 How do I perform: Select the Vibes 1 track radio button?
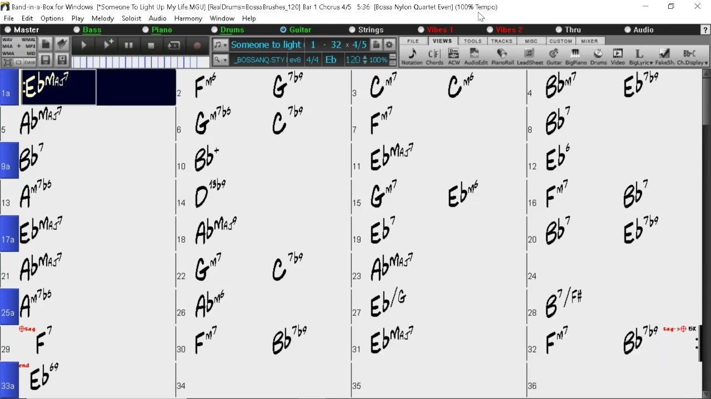click(x=421, y=30)
